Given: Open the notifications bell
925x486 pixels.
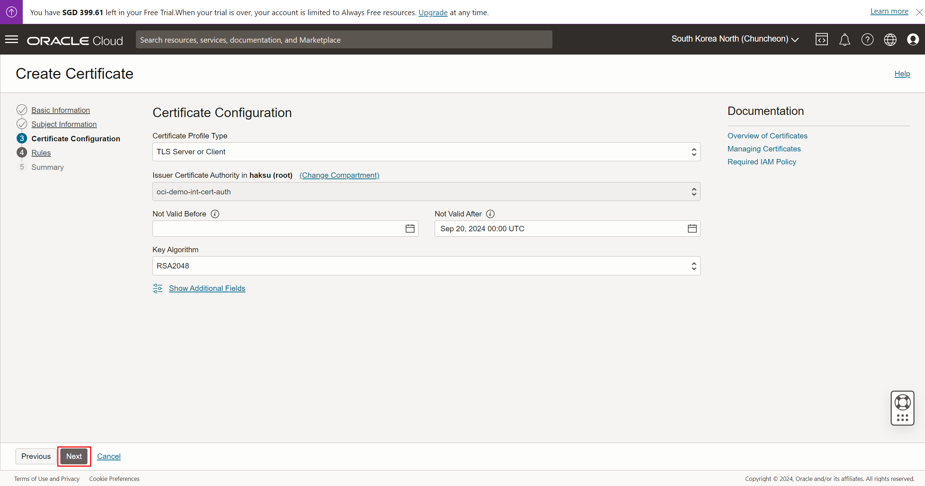Looking at the screenshot, I should (844, 39).
